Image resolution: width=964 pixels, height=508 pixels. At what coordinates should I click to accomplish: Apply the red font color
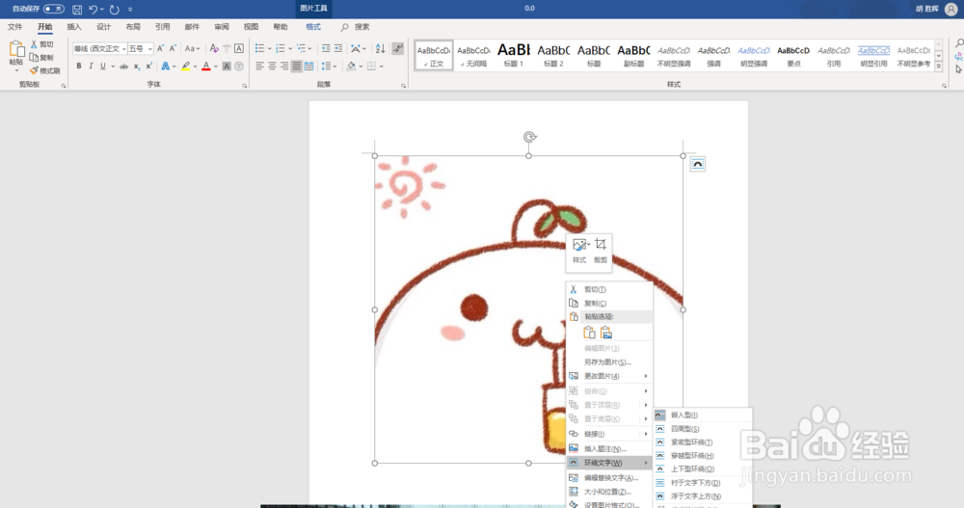206,66
